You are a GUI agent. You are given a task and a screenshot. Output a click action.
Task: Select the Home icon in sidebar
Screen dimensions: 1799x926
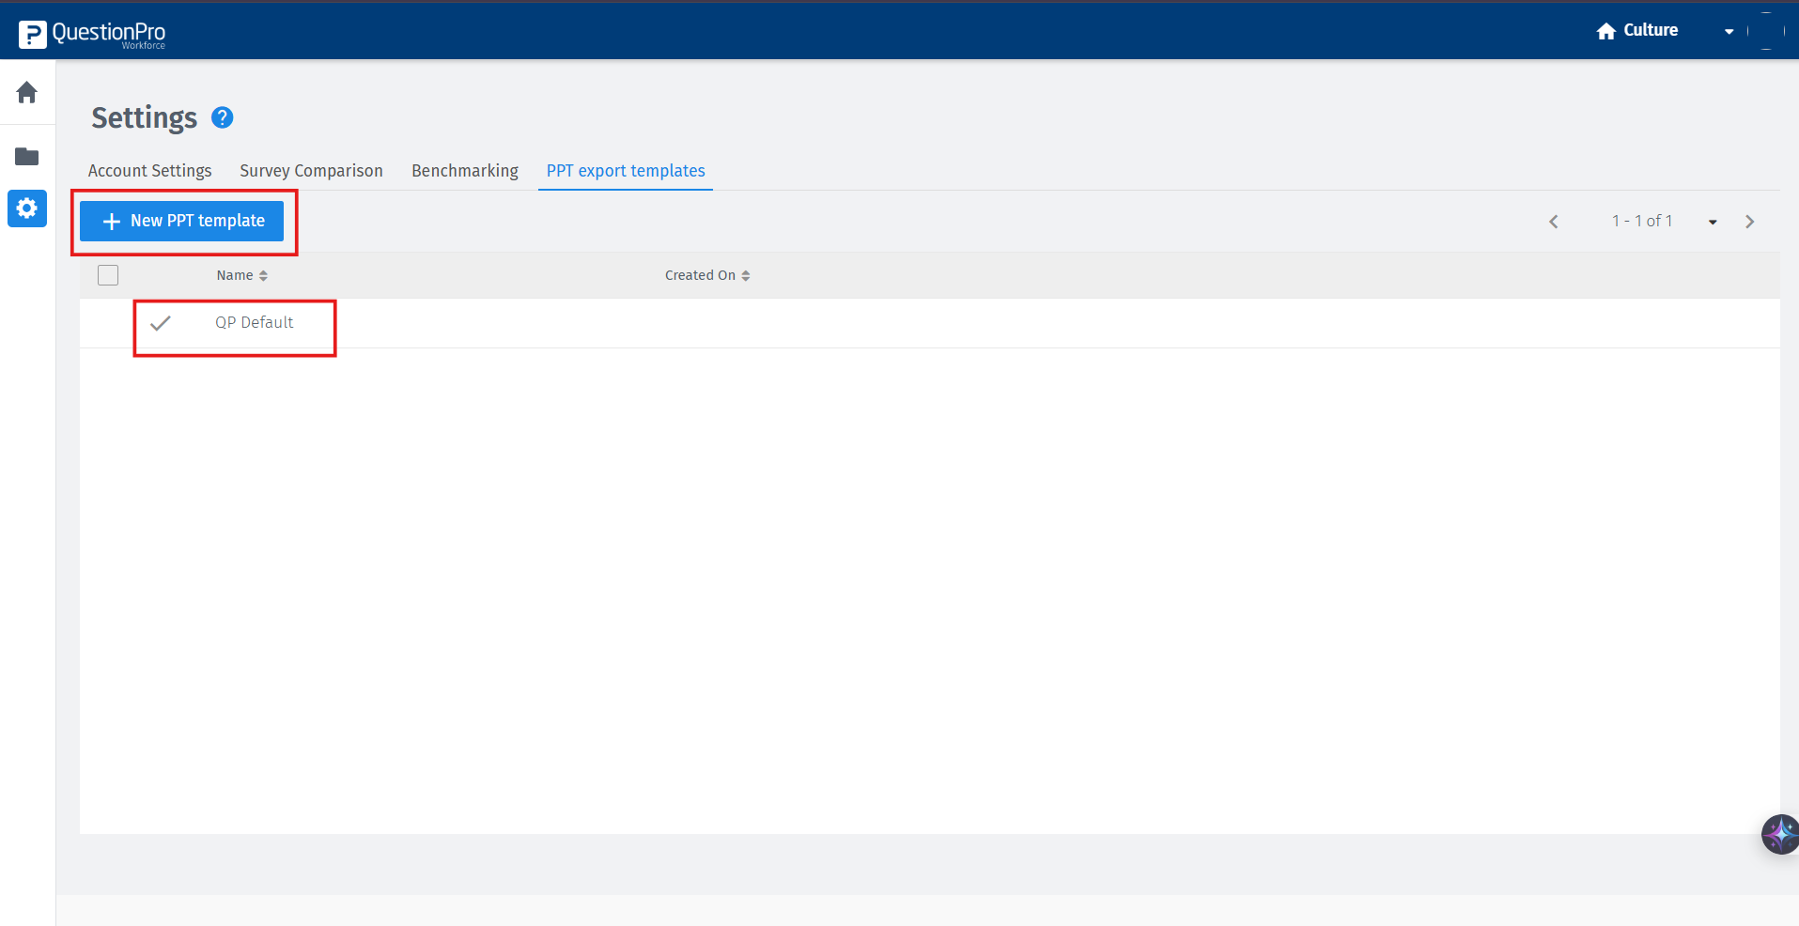tap(27, 93)
